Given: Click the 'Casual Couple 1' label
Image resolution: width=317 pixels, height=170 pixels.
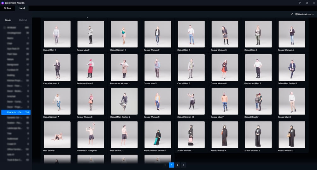Looking at the screenshot, I should [252, 117].
